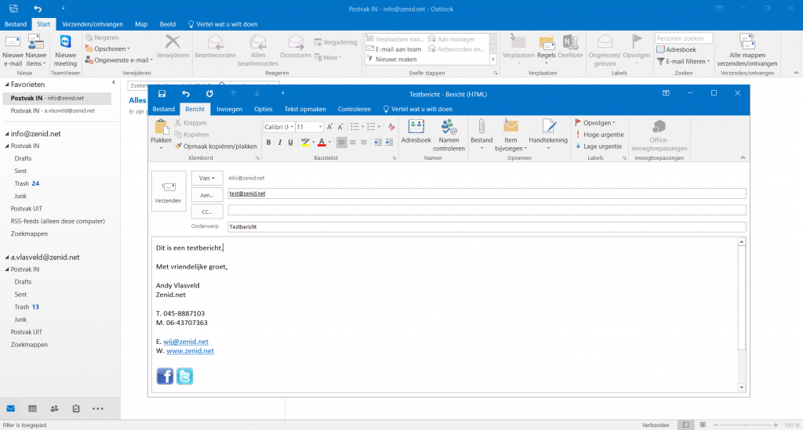This screenshot has height=430, width=803.
Task: Switch to People view in navigation bar
Action: point(54,409)
